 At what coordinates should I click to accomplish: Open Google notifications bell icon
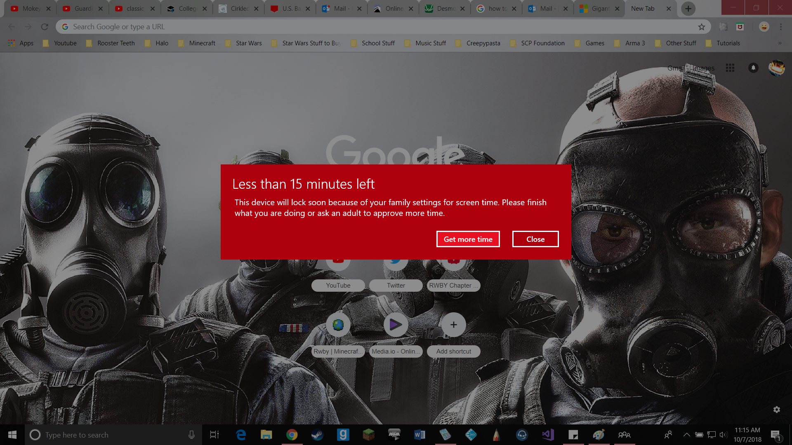pyautogui.click(x=753, y=68)
